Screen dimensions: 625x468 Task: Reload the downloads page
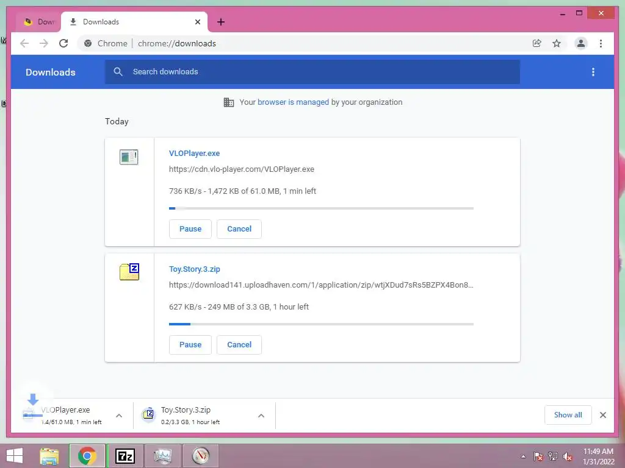click(63, 43)
